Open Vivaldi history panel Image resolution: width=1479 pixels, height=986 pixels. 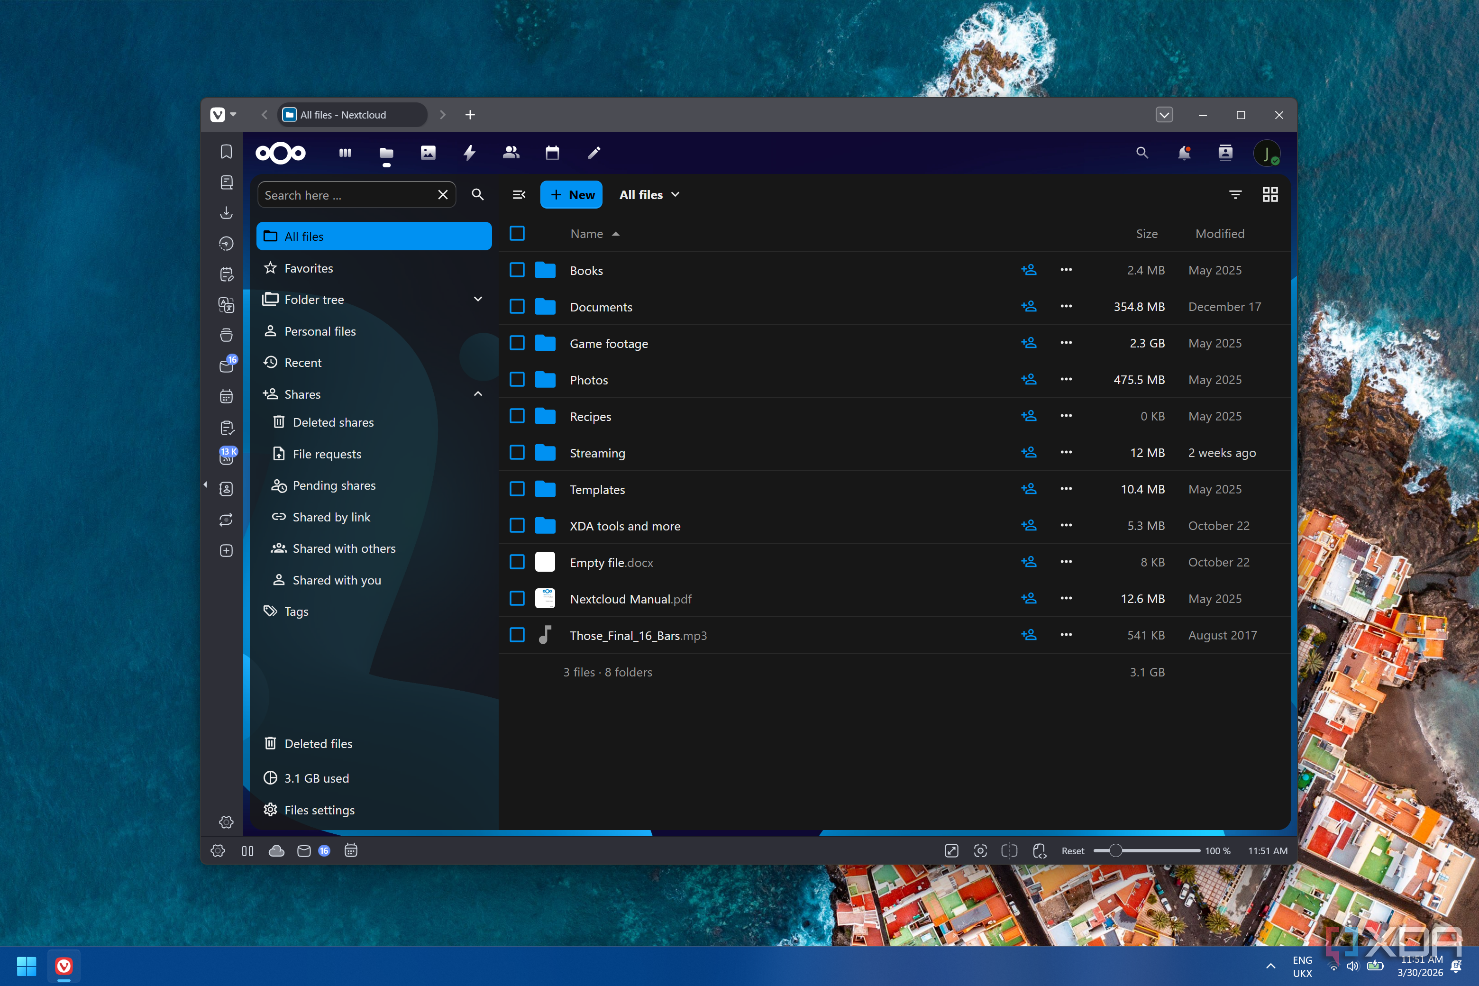coord(227,243)
